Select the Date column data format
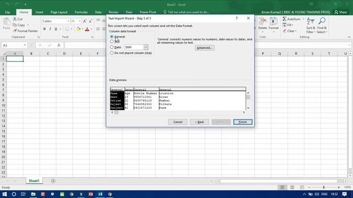 (x=111, y=47)
